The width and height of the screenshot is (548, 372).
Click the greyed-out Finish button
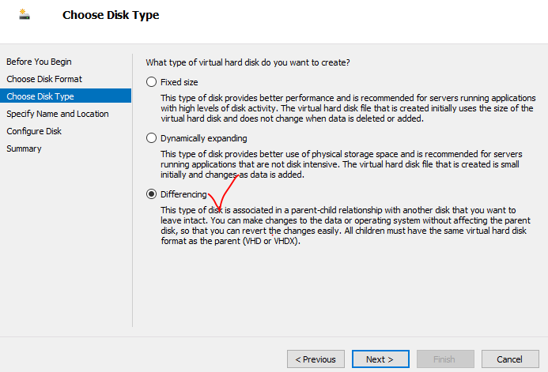[445, 359]
